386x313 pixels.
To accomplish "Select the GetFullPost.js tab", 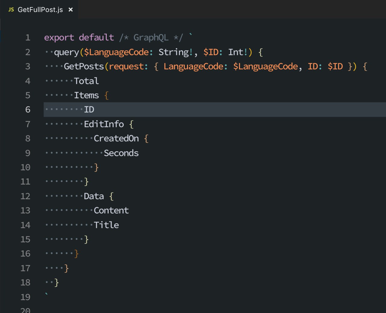I will 39,10.
